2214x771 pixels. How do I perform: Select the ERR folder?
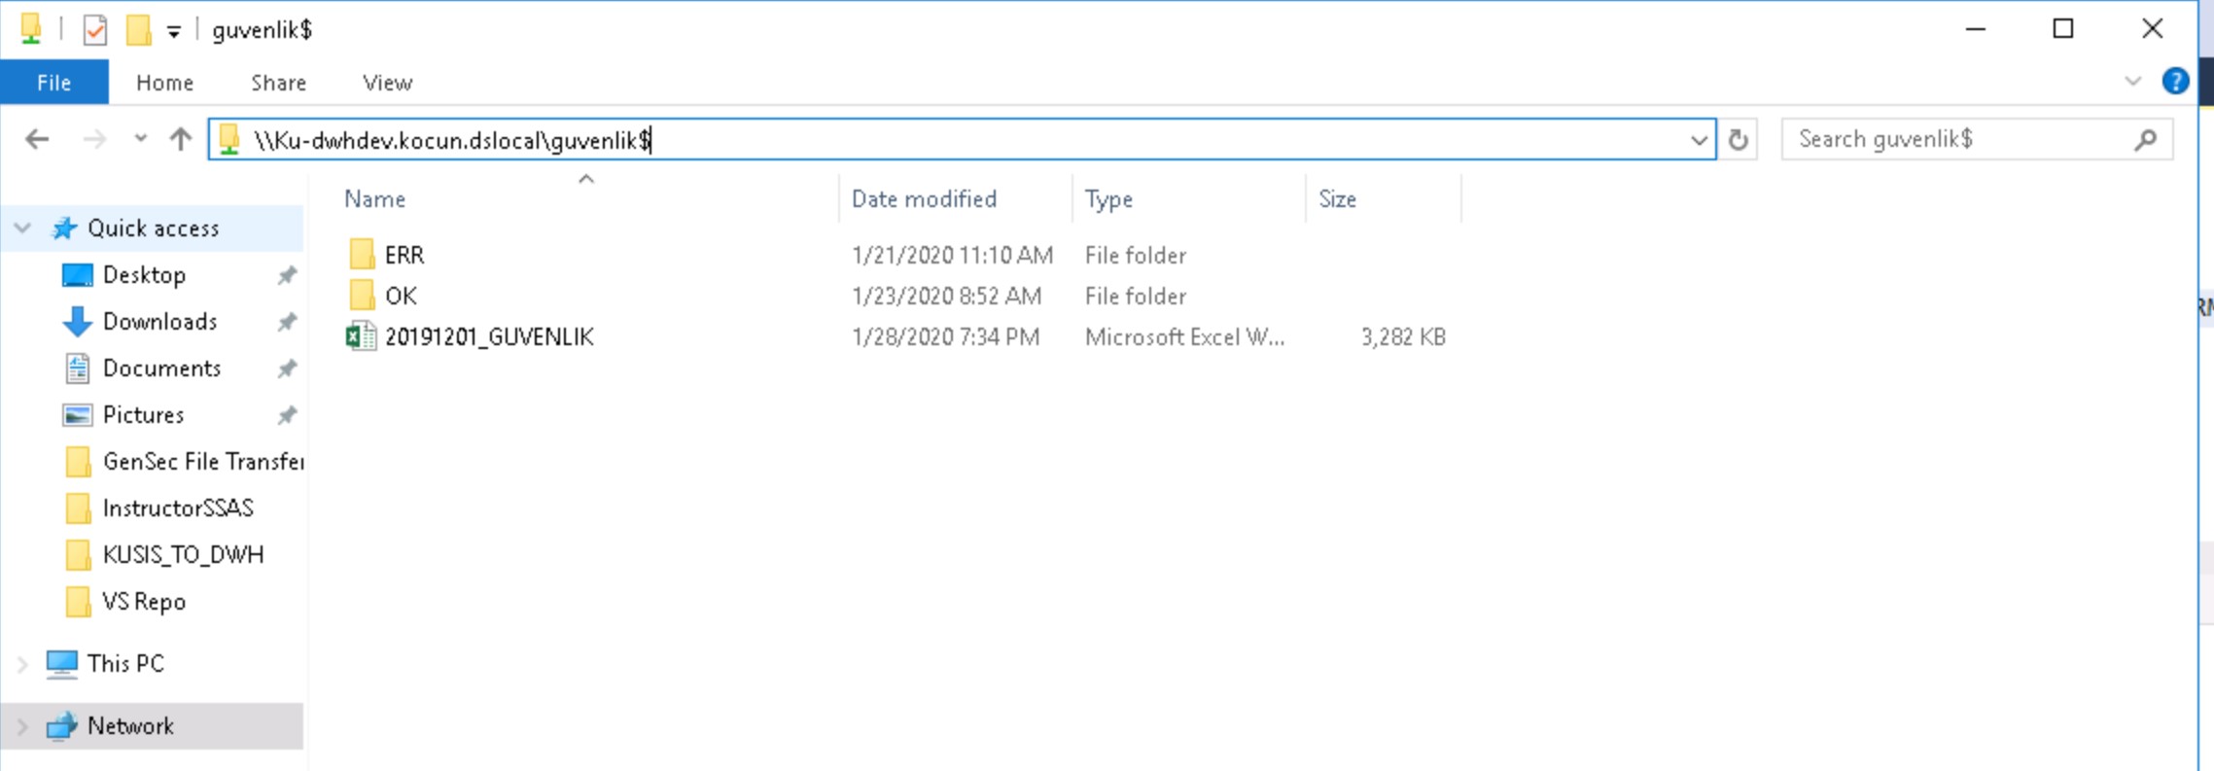coord(404,256)
